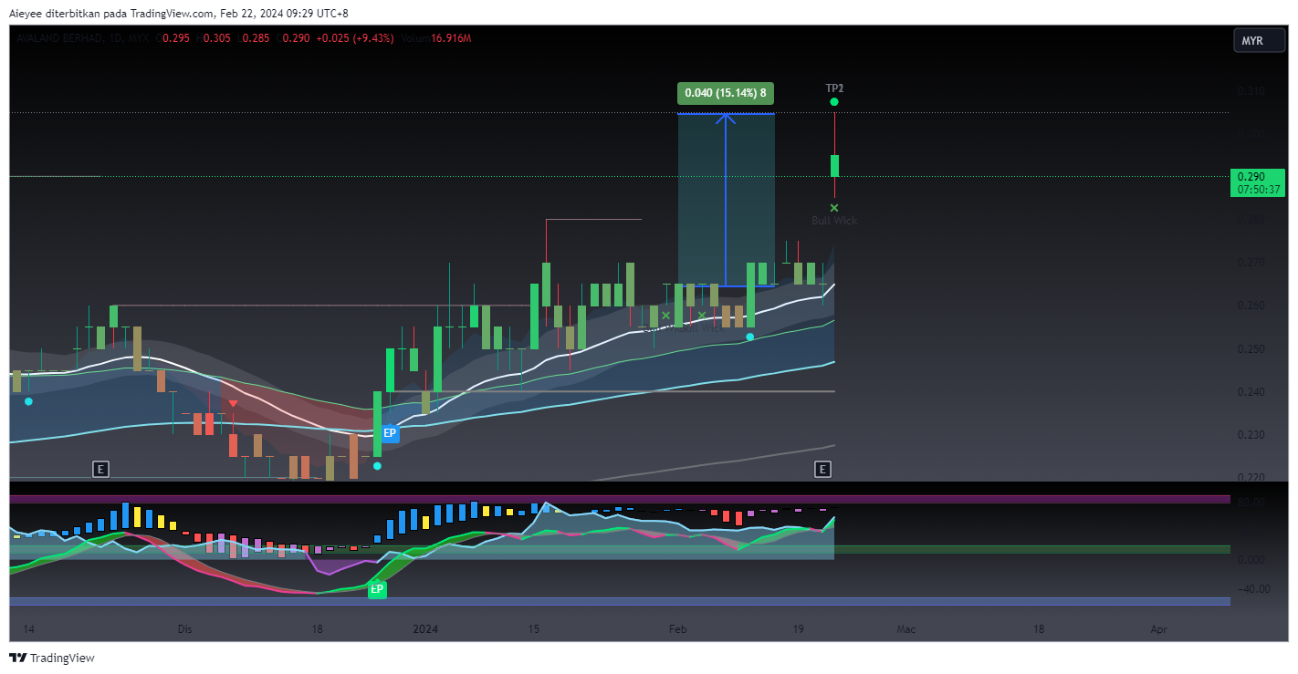Click the Aieyee publisher header text
Screen dimensions: 1298x674
pyautogui.click(x=179, y=14)
